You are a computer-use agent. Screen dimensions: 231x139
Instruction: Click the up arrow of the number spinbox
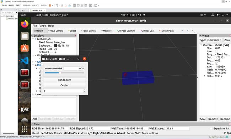(x=85, y=90)
